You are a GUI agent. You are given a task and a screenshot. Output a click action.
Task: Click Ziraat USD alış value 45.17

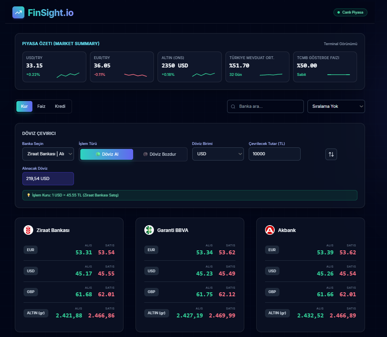(84, 274)
